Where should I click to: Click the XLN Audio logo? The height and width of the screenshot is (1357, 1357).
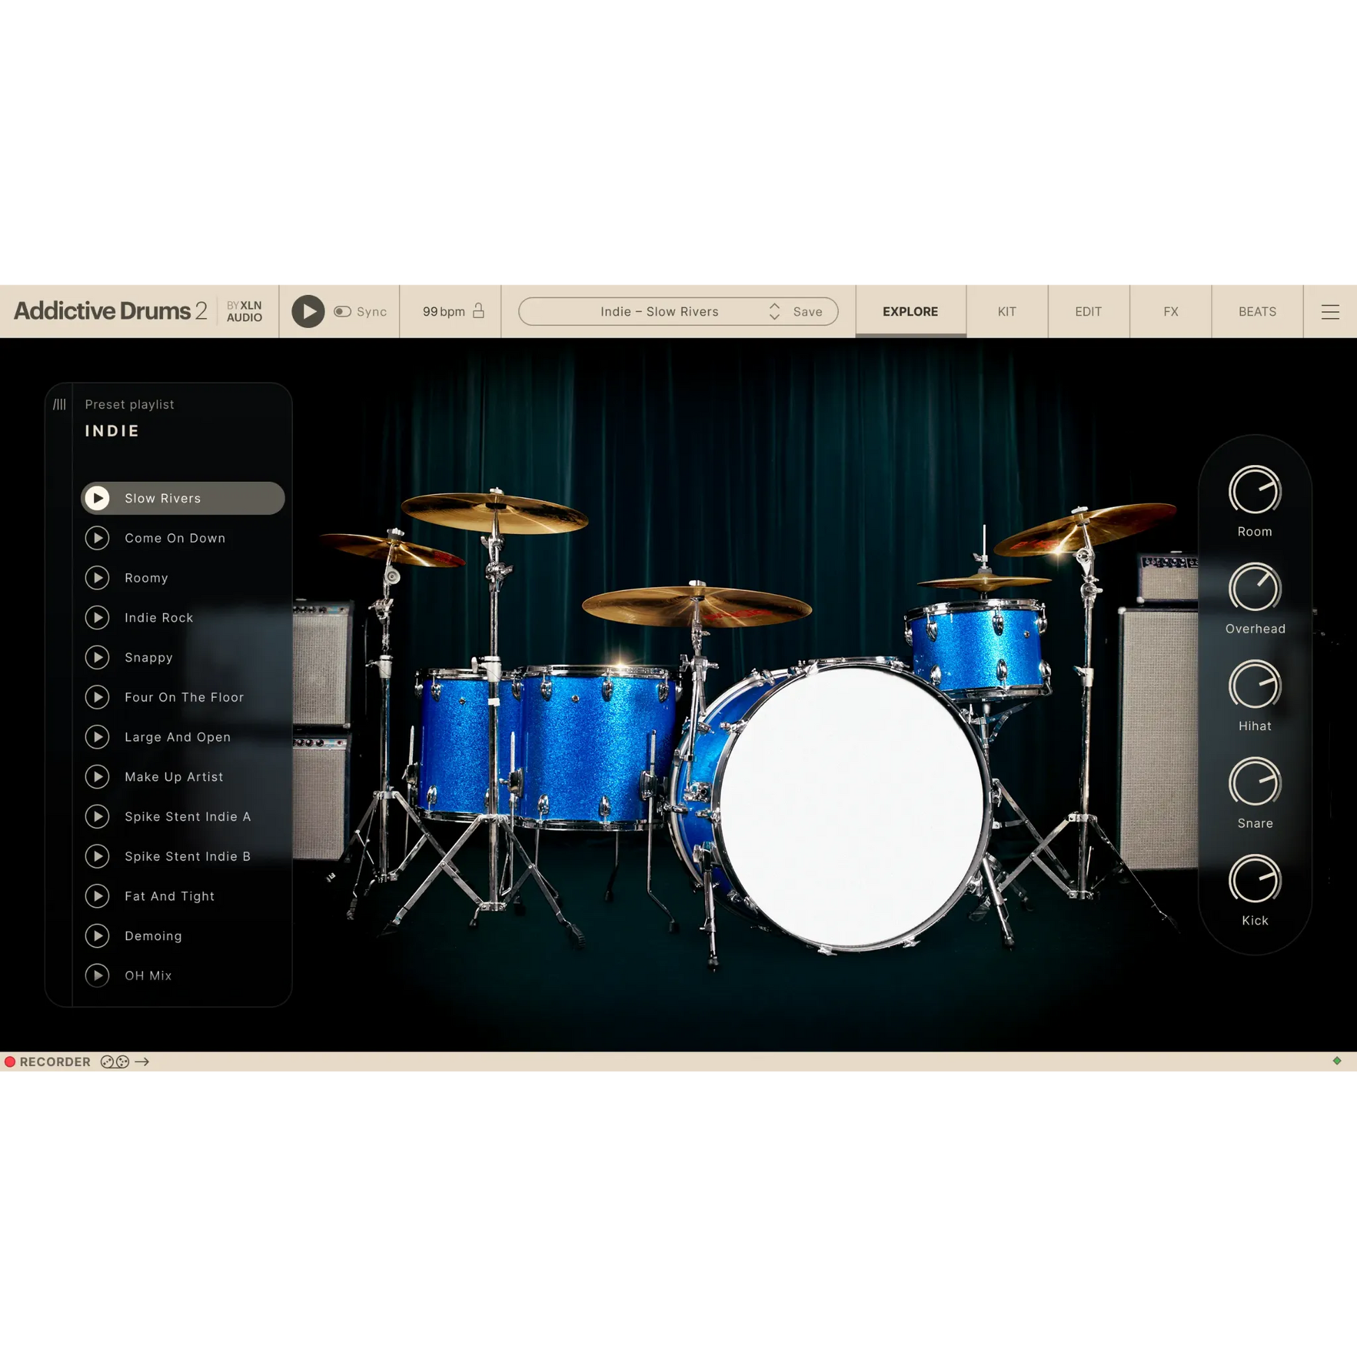tap(245, 311)
